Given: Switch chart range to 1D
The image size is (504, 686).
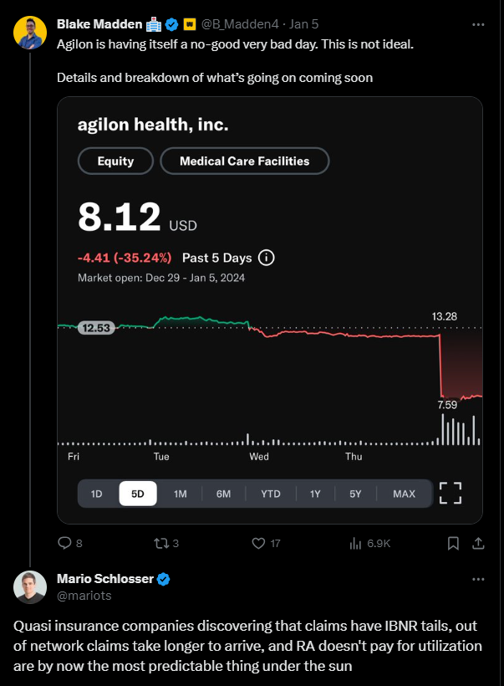Looking at the screenshot, I should point(96,494).
